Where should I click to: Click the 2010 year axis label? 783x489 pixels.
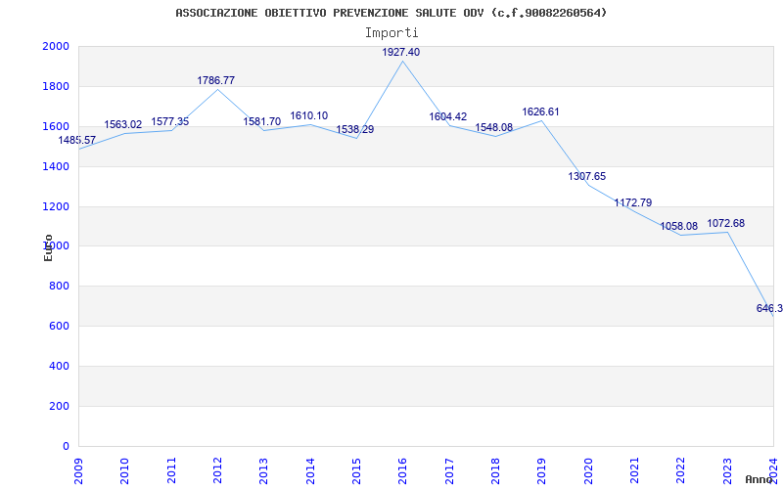(x=125, y=471)
